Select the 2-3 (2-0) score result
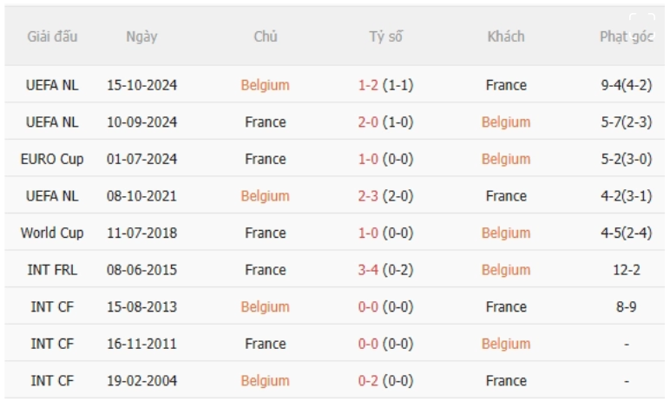This screenshot has height=401, width=670. [x=386, y=196]
